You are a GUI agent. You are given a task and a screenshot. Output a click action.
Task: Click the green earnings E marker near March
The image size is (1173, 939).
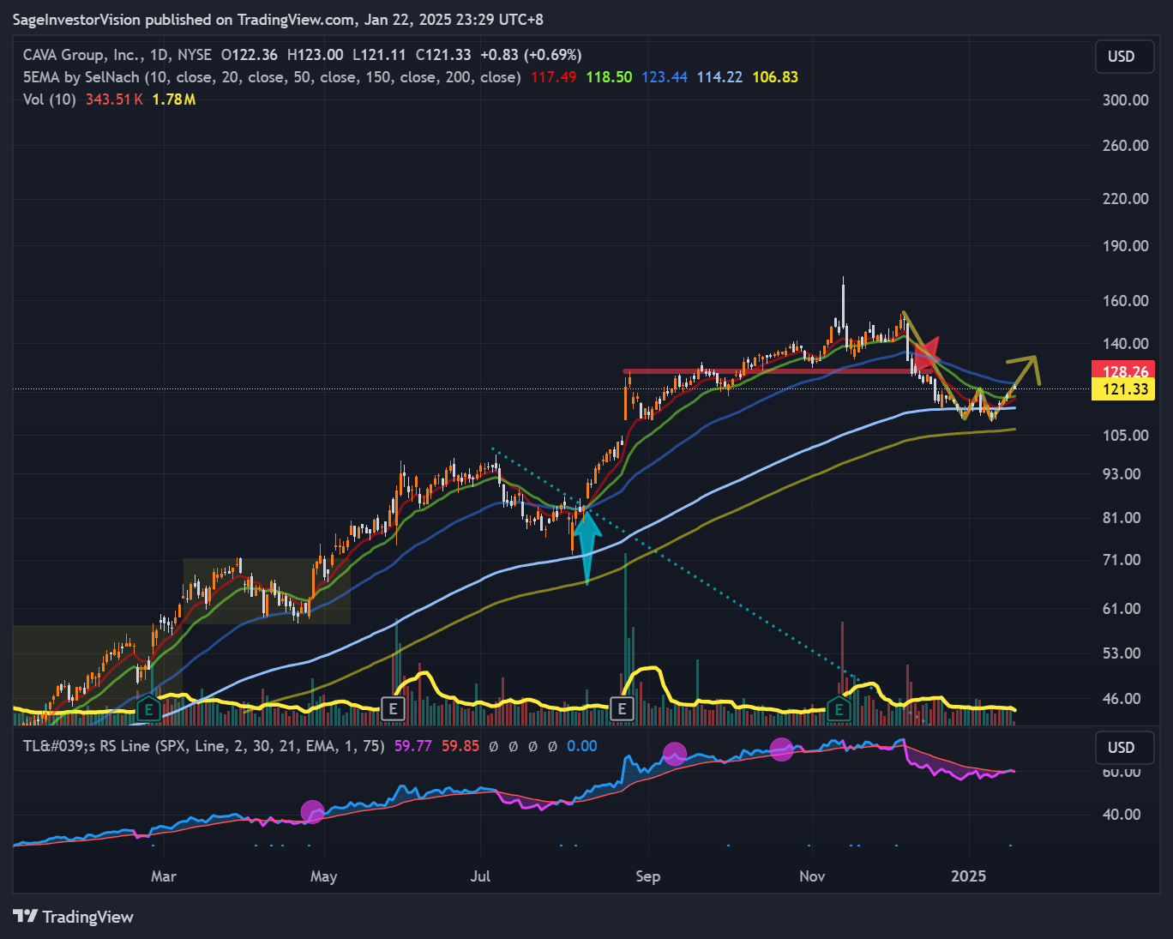pos(149,709)
